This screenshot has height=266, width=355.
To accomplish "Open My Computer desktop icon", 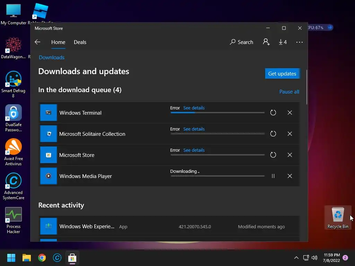I will coord(14,14).
